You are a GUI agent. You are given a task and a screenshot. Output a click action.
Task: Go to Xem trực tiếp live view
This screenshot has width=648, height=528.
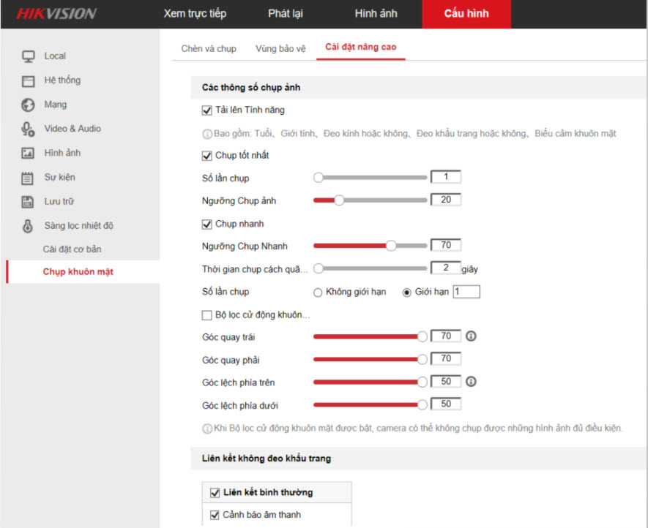tap(195, 14)
